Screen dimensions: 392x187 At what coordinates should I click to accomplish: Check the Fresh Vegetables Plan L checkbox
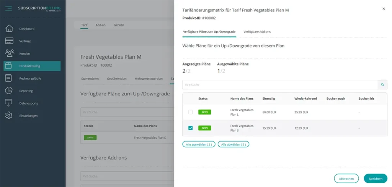click(190, 112)
